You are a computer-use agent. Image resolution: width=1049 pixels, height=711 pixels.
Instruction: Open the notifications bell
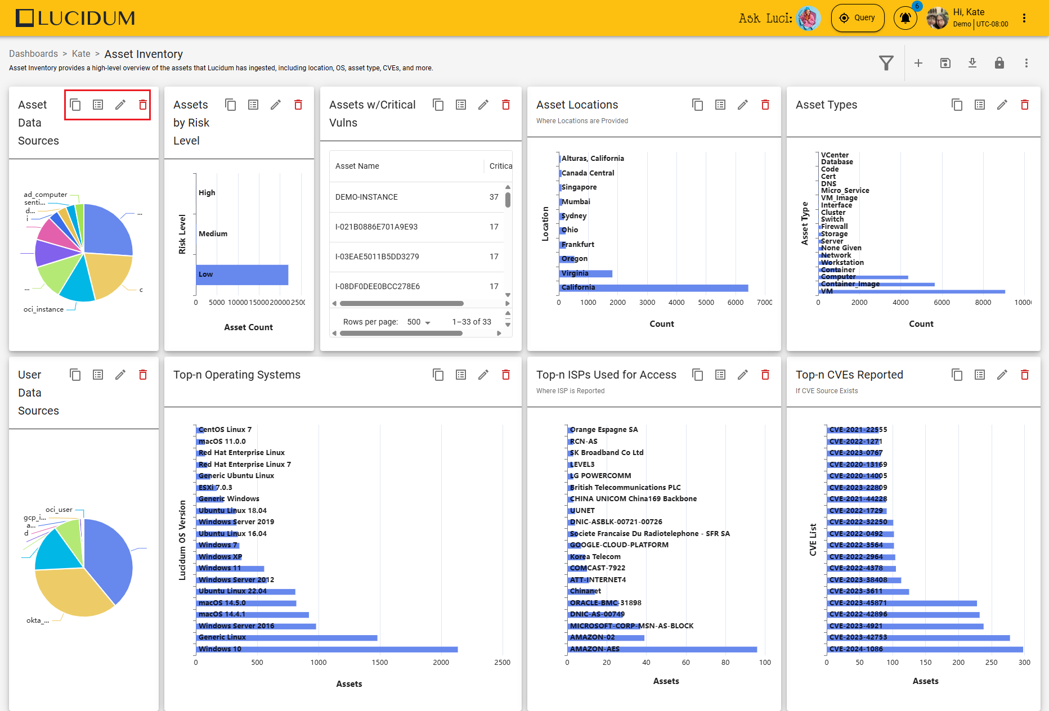905,18
